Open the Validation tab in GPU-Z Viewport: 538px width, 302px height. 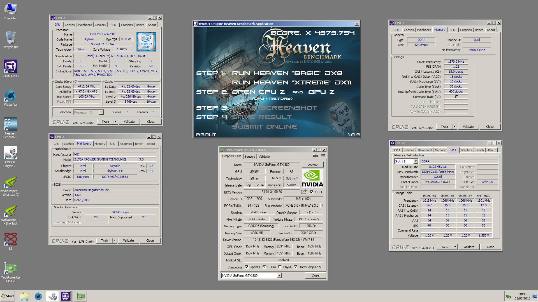[265, 157]
